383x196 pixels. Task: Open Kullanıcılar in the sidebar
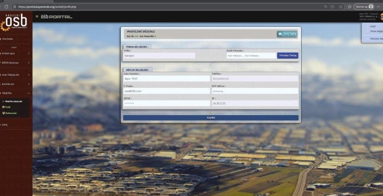(11, 113)
